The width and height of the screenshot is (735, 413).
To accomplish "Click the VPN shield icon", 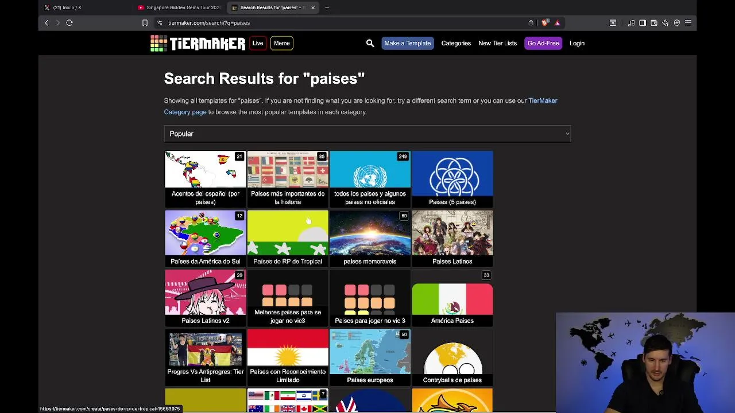I will coord(677,23).
